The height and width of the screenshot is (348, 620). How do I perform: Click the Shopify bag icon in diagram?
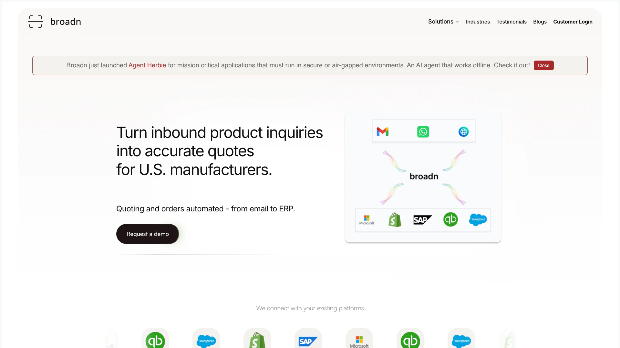point(395,220)
